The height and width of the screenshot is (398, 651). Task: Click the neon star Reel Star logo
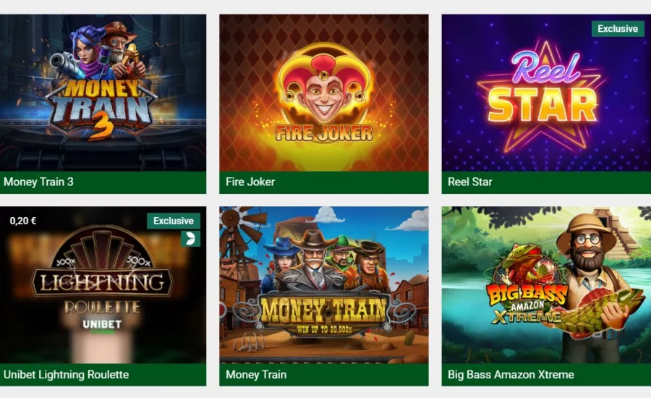click(x=542, y=96)
